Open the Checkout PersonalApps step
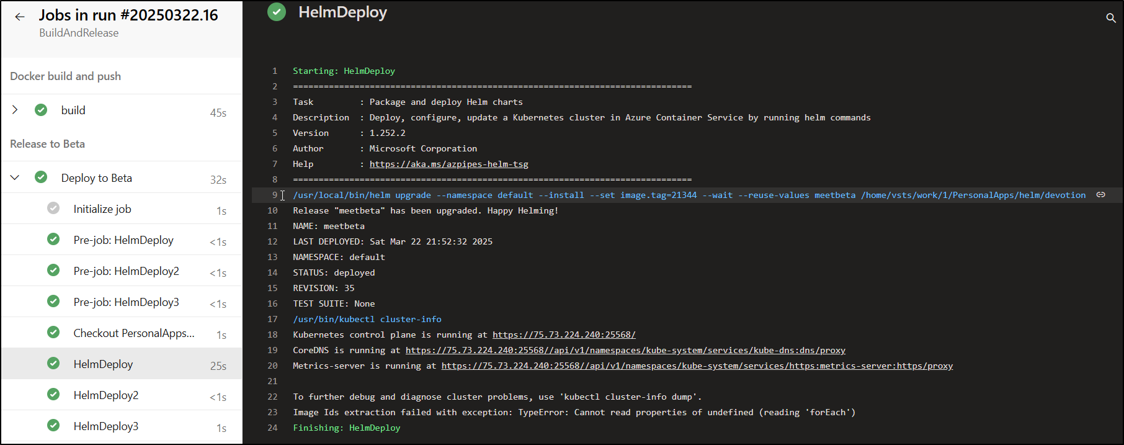 122,333
